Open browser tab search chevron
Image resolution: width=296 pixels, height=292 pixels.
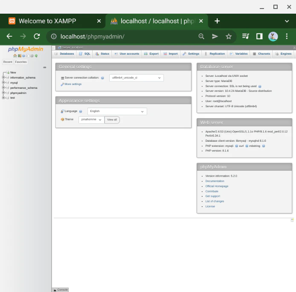[x=287, y=21]
